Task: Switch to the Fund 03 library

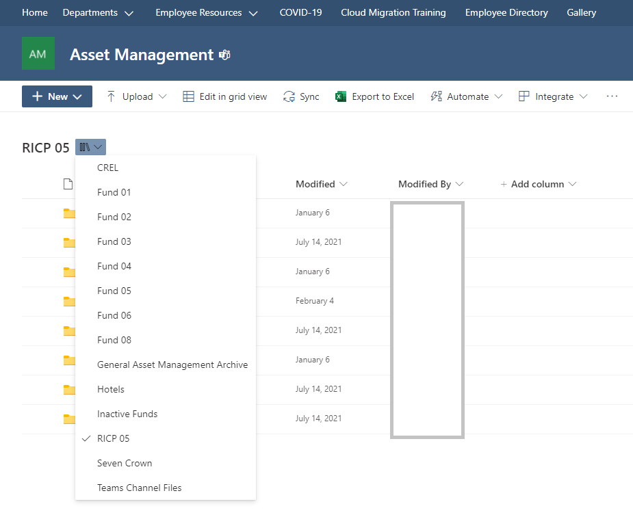Action: coord(166,241)
